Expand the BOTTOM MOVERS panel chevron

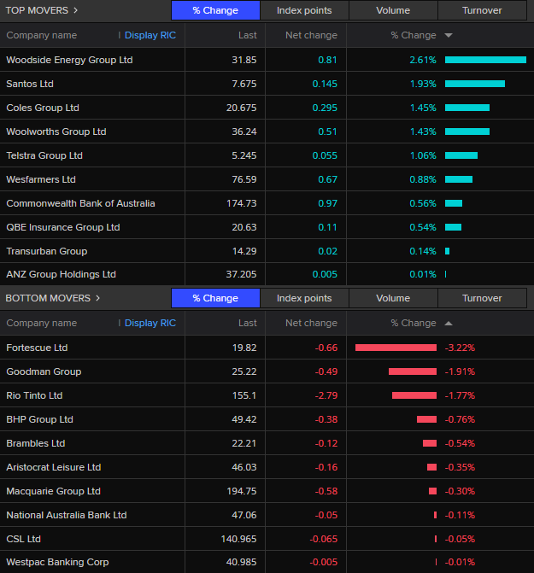pos(97,298)
